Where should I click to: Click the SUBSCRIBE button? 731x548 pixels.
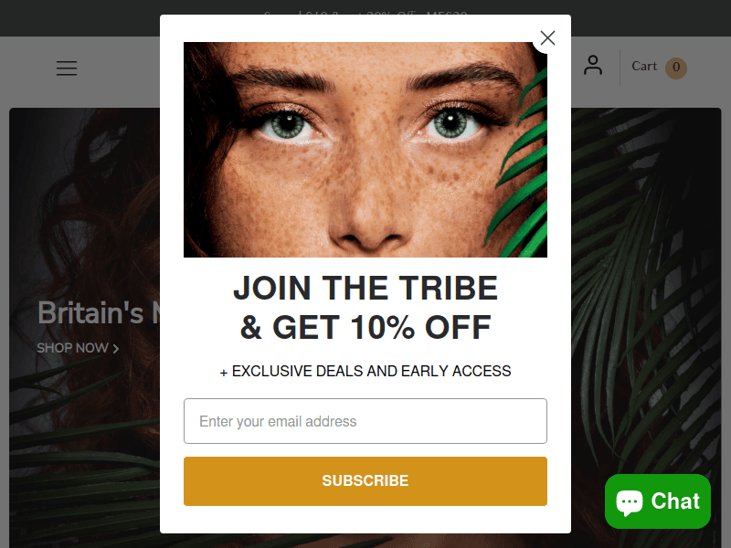click(365, 481)
